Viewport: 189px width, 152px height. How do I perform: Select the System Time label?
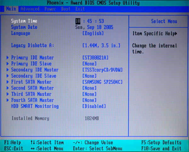pos(24,21)
